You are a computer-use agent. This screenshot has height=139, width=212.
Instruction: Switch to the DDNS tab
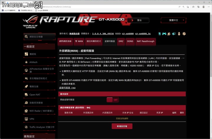[130, 41]
